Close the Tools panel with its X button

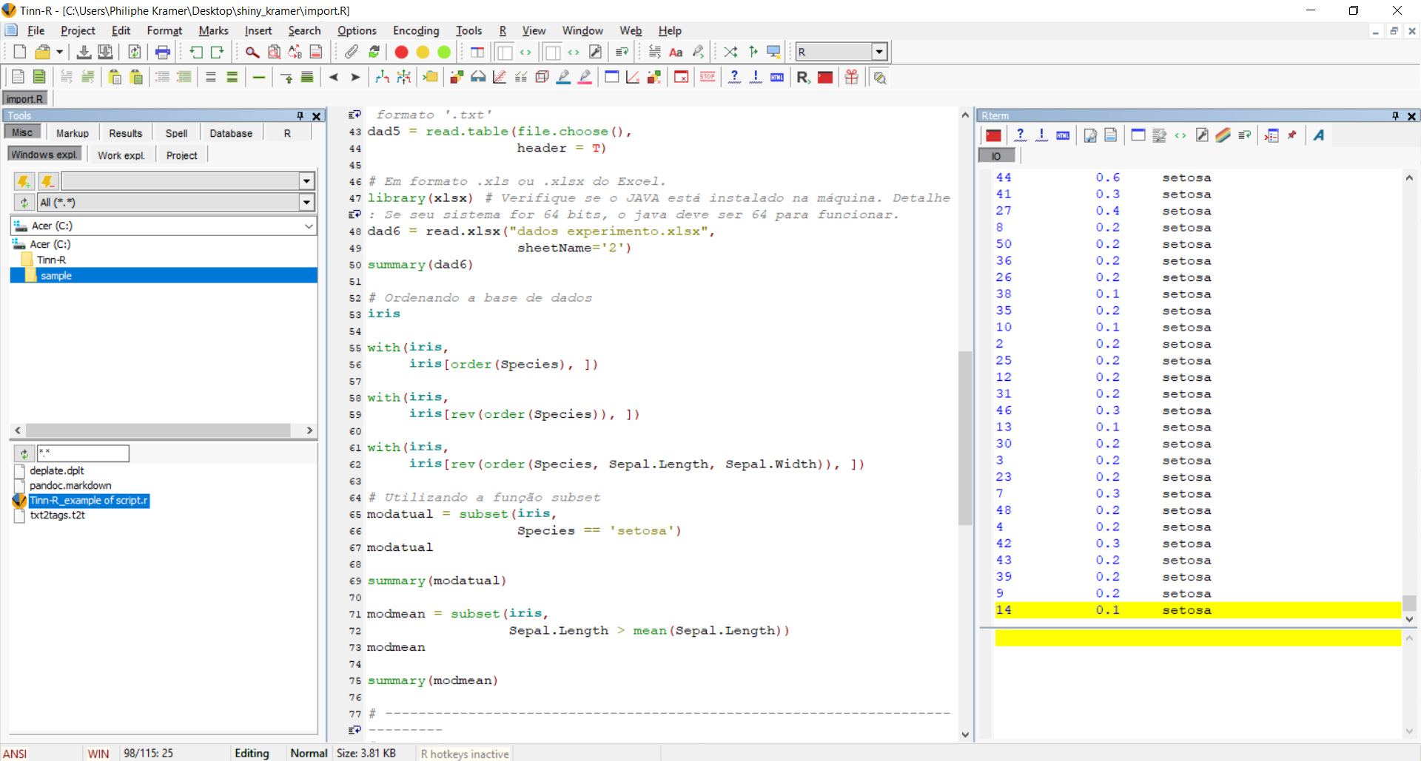317,116
